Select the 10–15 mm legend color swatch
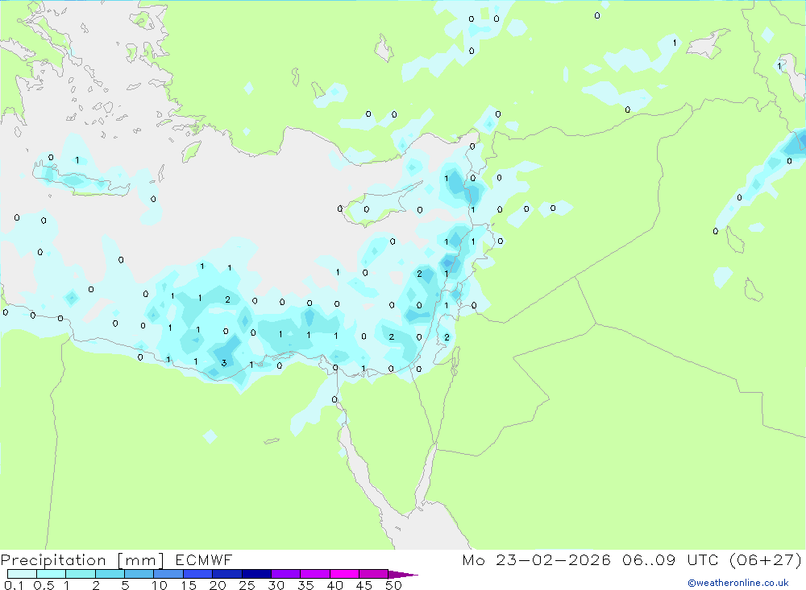The height and width of the screenshot is (590, 806). tap(168, 574)
